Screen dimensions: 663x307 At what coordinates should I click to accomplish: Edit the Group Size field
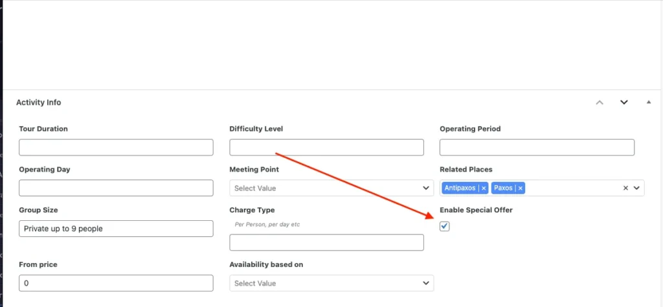(116, 229)
